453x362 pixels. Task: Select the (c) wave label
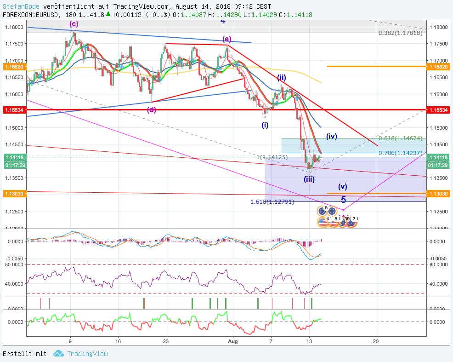pos(74,23)
